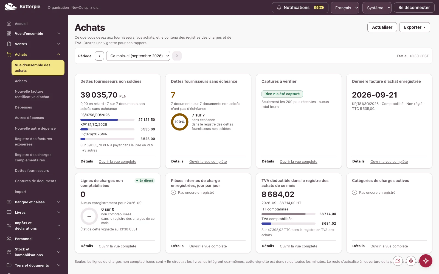Open the Français language dropdown
The height and width of the screenshot is (274, 439).
tap(345, 8)
